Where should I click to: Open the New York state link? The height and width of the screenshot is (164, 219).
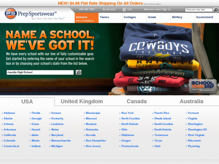click(x=127, y=113)
